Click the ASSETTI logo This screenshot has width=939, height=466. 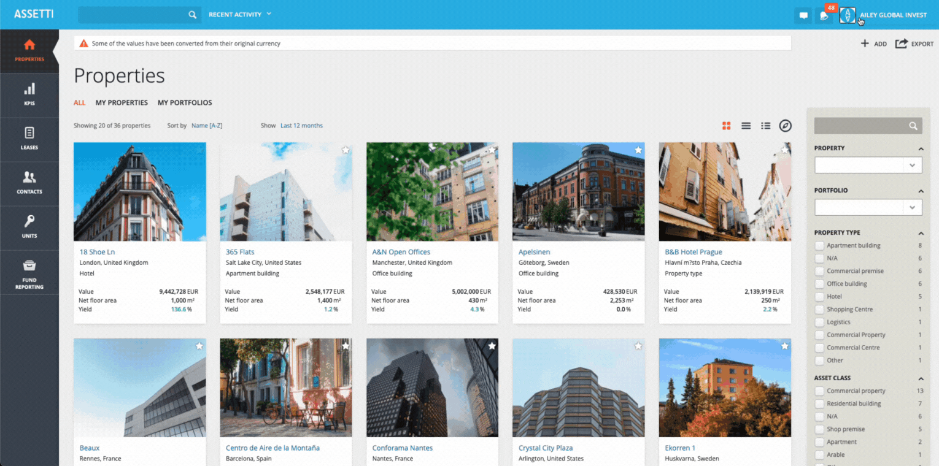point(34,13)
